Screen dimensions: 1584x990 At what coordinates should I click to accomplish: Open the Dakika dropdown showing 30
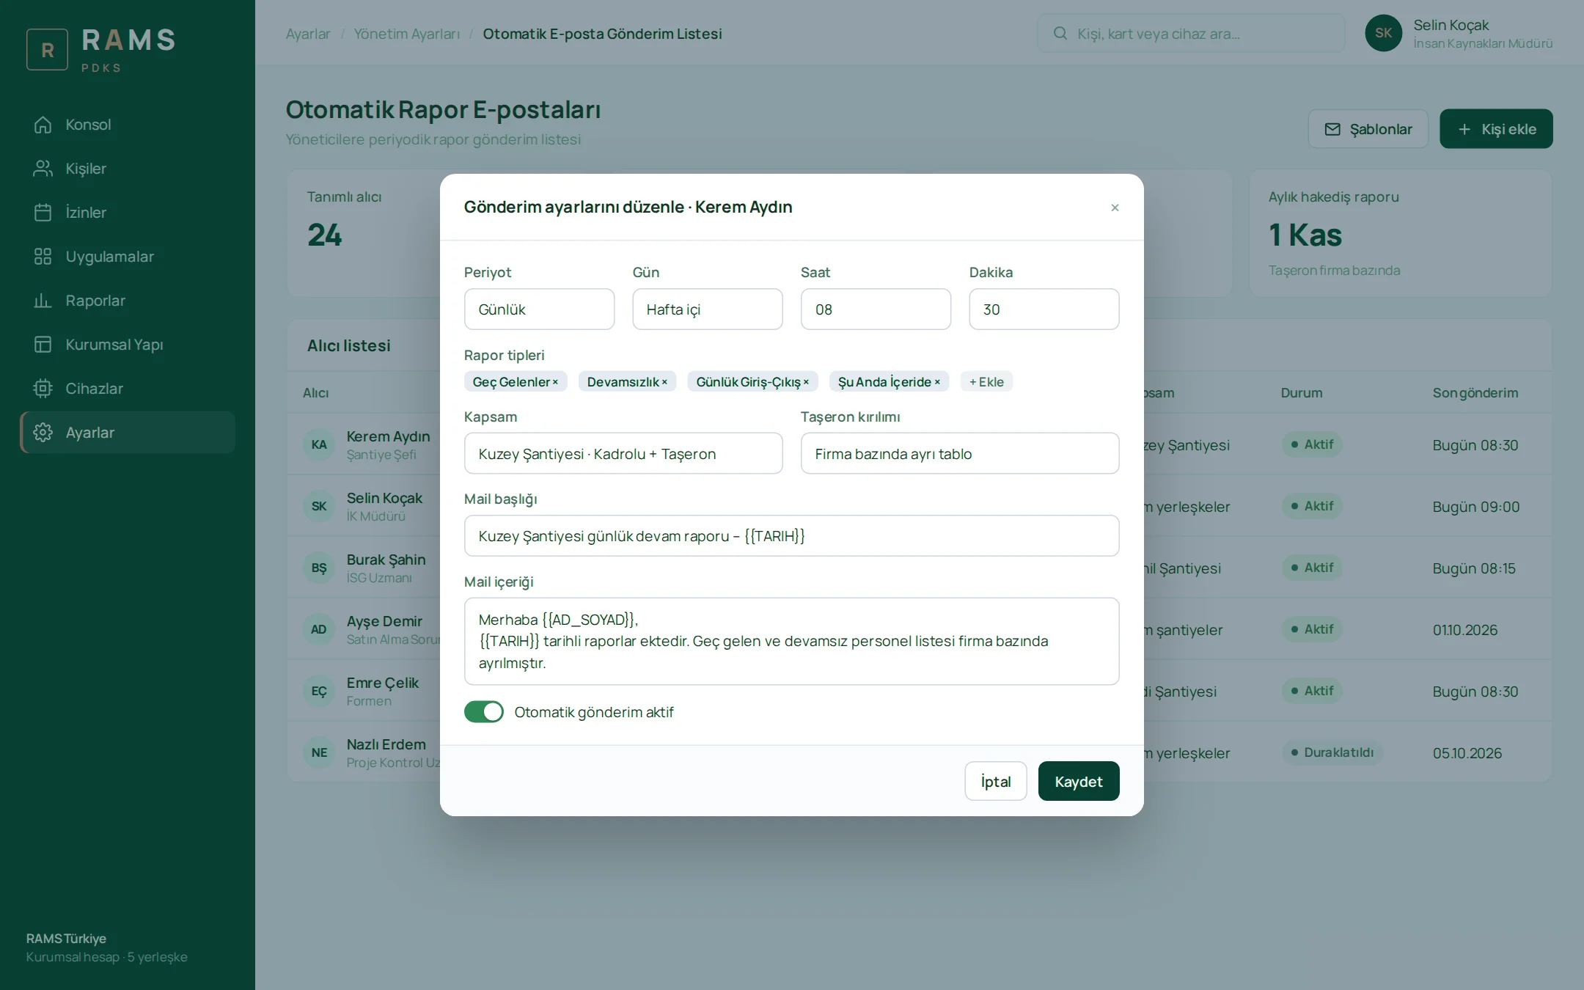(1044, 309)
